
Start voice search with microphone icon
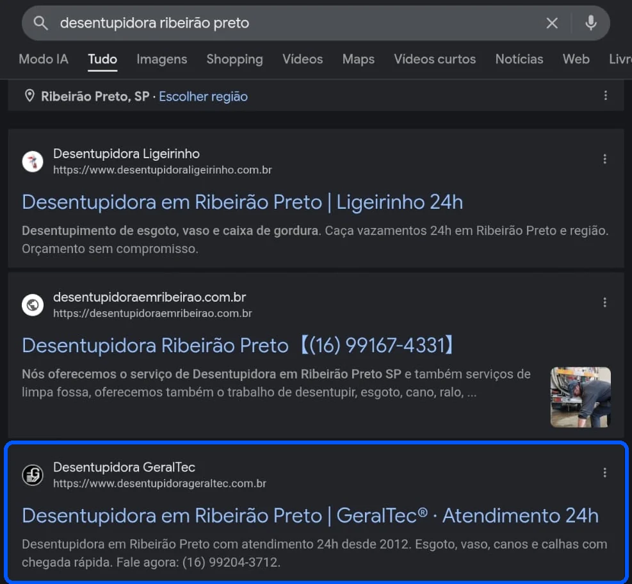point(590,23)
